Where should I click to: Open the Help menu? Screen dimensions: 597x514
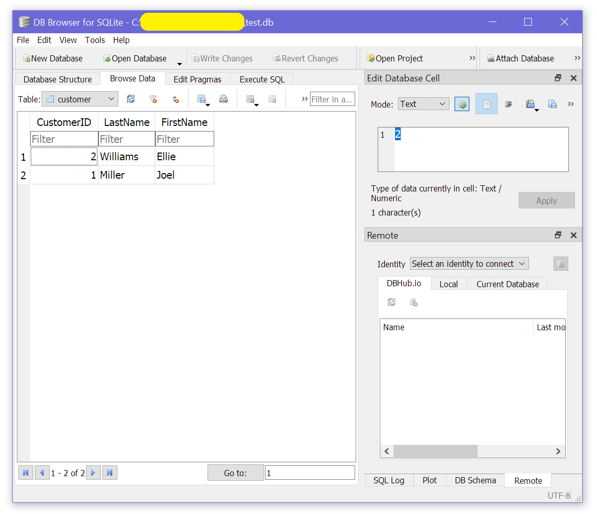(x=121, y=40)
